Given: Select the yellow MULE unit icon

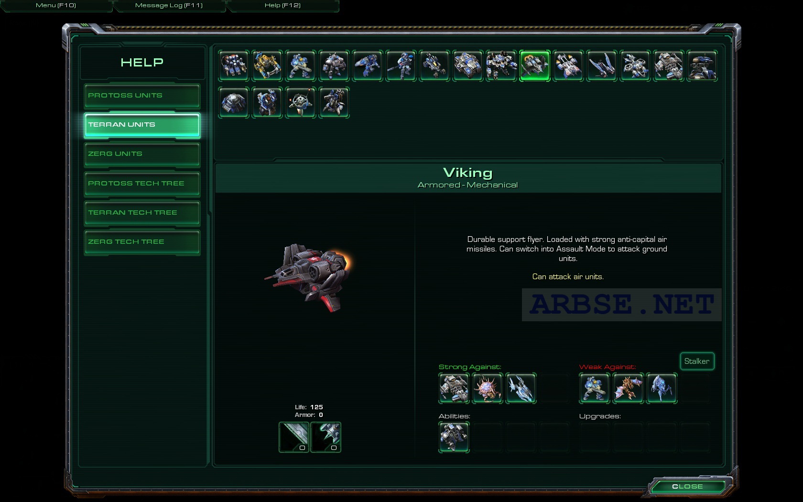Looking at the screenshot, I should point(267,65).
